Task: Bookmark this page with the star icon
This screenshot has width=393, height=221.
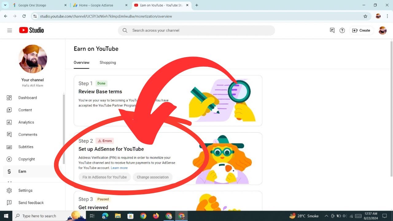Action: (365, 16)
